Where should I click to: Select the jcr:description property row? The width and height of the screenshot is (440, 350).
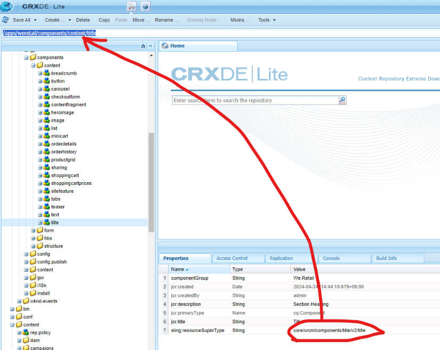(299, 304)
